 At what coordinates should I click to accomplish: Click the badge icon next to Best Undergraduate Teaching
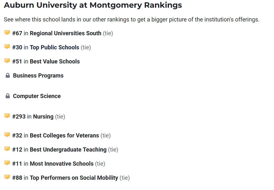[x=7, y=149]
